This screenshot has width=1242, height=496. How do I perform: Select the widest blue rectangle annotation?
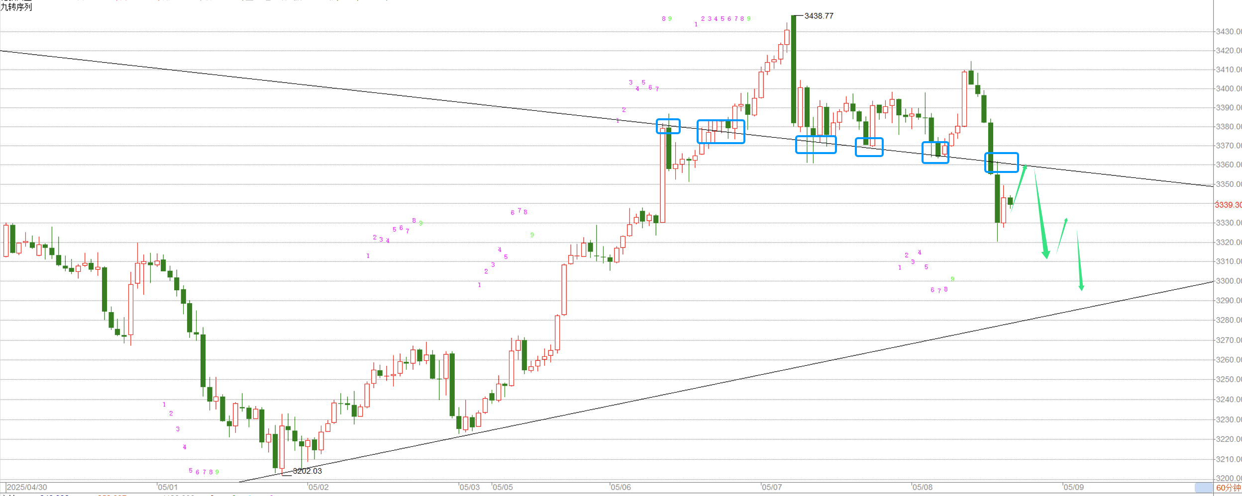[x=721, y=132]
